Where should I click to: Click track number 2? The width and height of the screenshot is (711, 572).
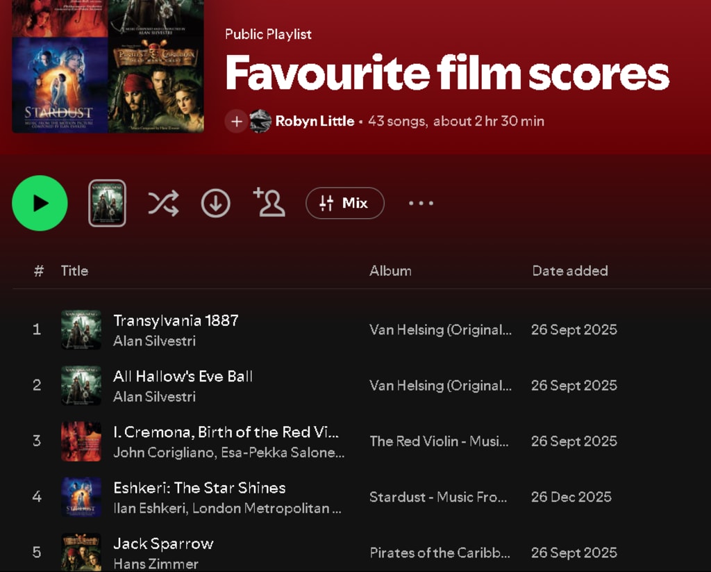tap(37, 386)
